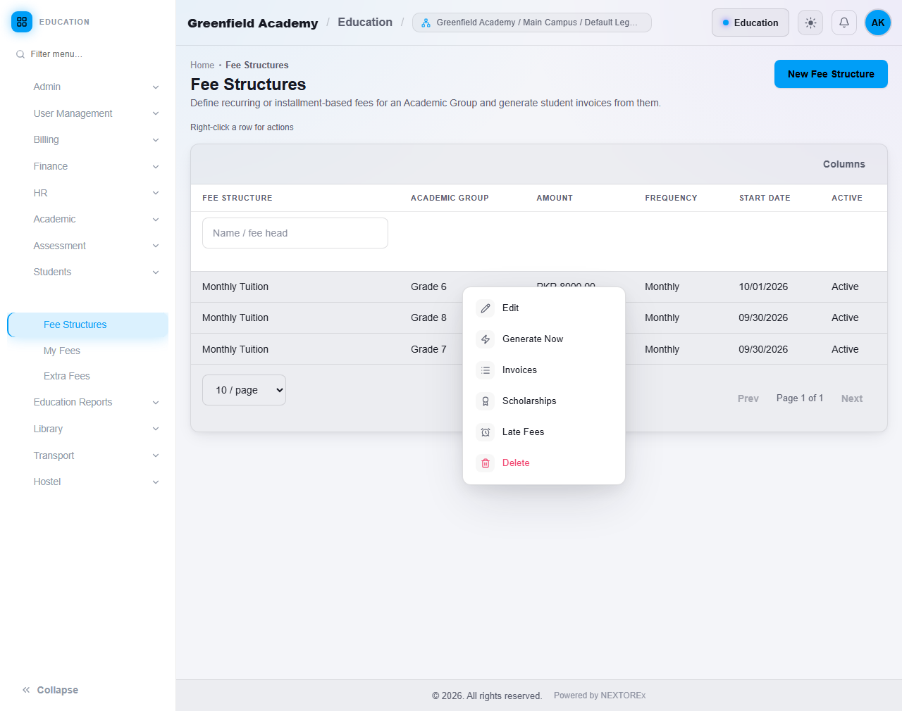Screen dimensions: 902x711
Task: Choose Edit from the context menu
Action: pyautogui.click(x=544, y=308)
